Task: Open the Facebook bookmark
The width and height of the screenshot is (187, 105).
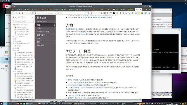Action: [x=18, y=69]
